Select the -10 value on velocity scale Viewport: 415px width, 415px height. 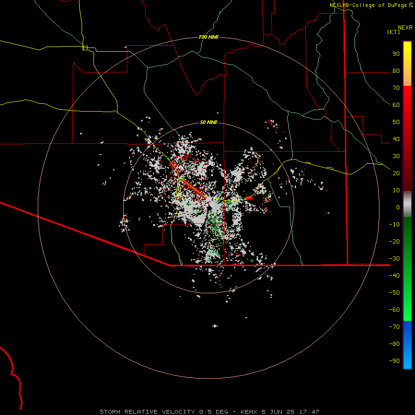pos(394,225)
